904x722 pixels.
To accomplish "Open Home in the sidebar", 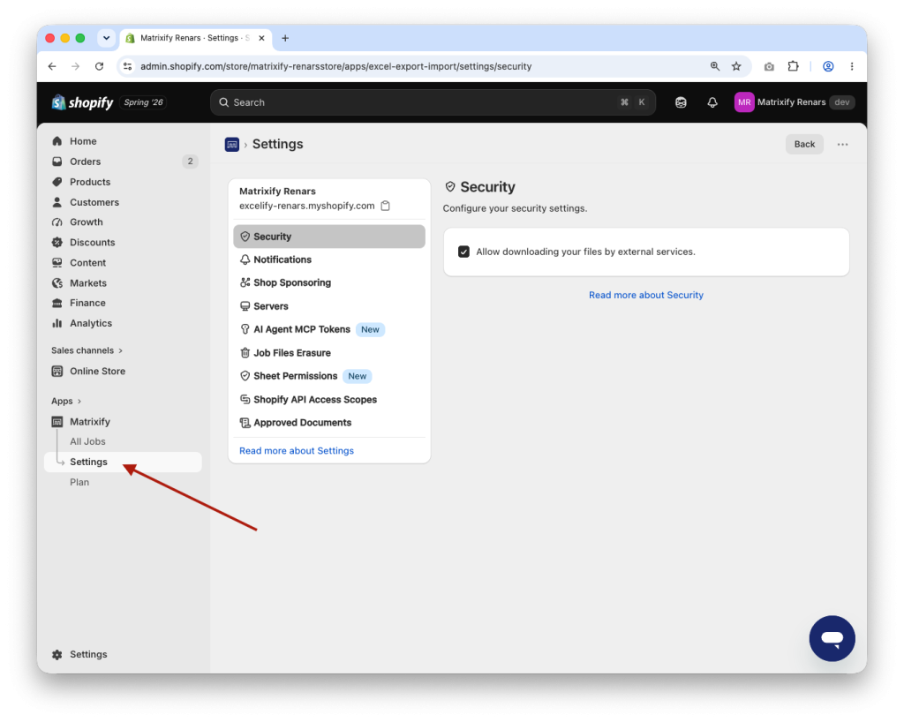I will (123, 141).
